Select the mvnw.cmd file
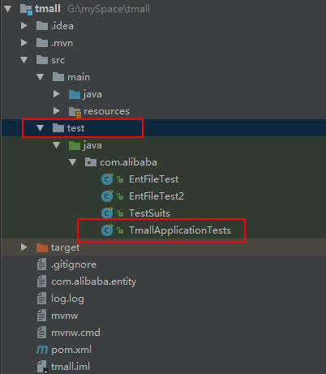 tap(75, 333)
